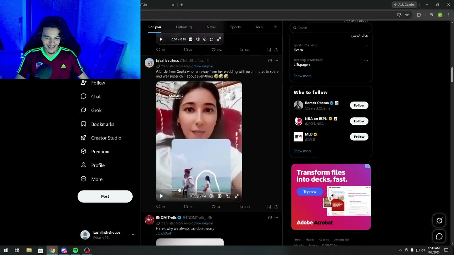
Task: Open account options next to itashiinthehouse
Action: (134, 235)
